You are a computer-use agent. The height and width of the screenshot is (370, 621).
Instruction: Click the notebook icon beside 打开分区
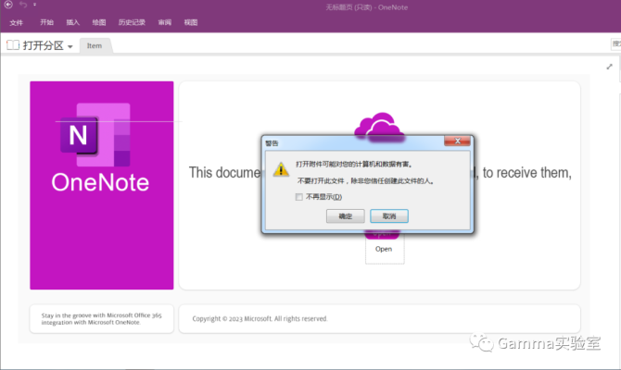(13, 45)
